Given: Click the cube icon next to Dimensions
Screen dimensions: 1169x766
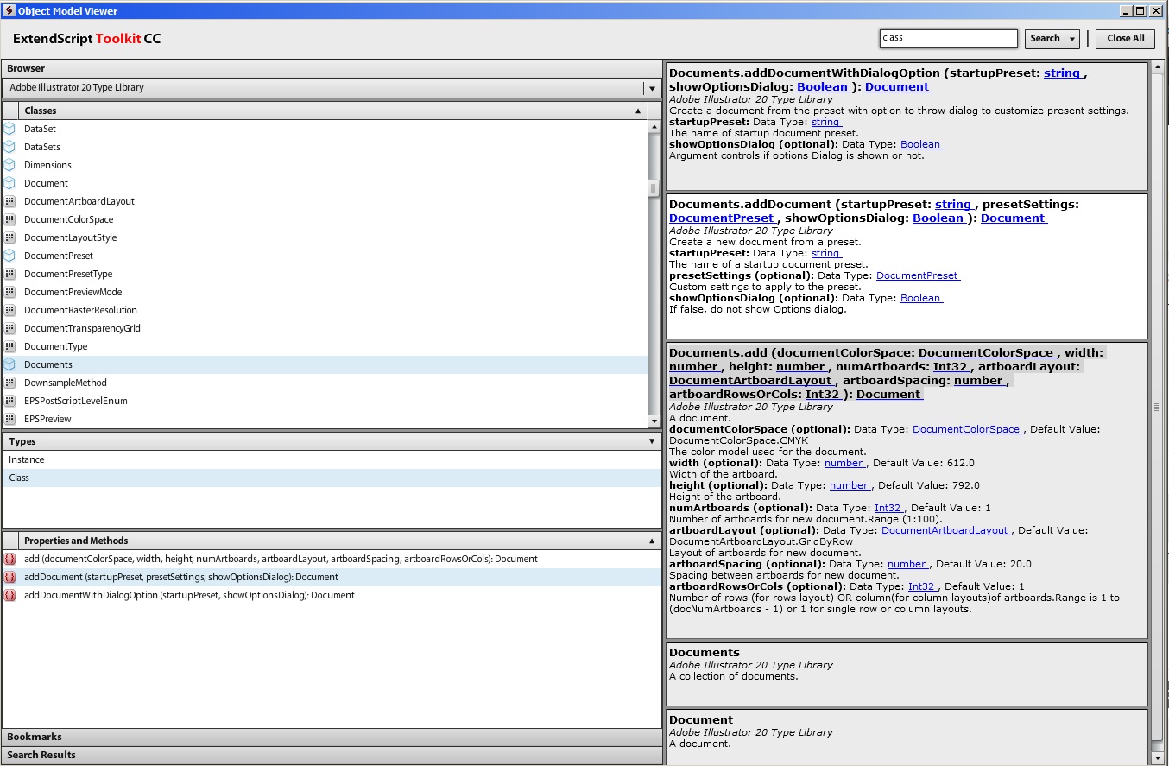Looking at the screenshot, I should (x=9, y=165).
